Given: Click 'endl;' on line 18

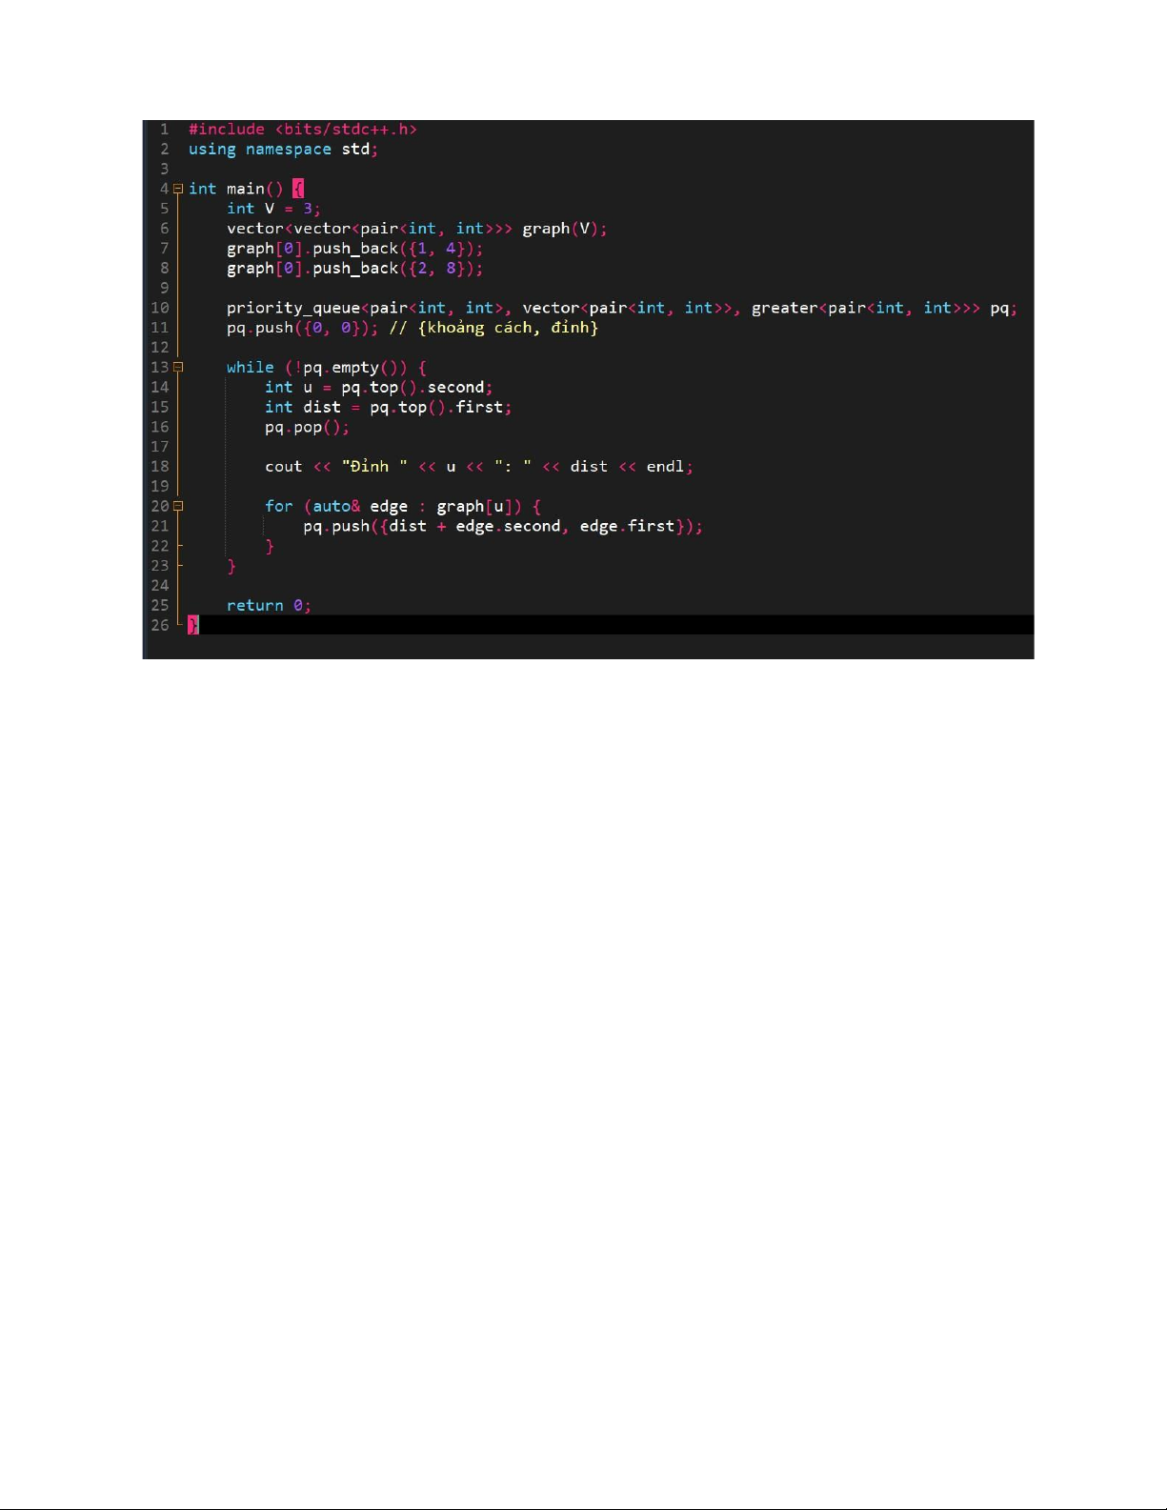Looking at the screenshot, I should point(670,467).
